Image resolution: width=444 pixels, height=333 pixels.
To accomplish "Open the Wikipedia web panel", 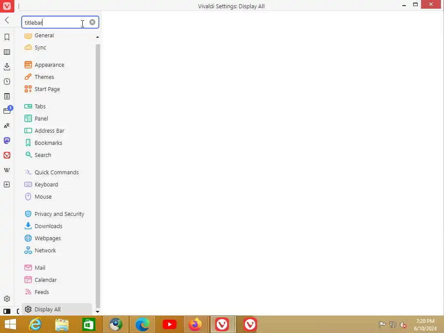I will 7,170.
